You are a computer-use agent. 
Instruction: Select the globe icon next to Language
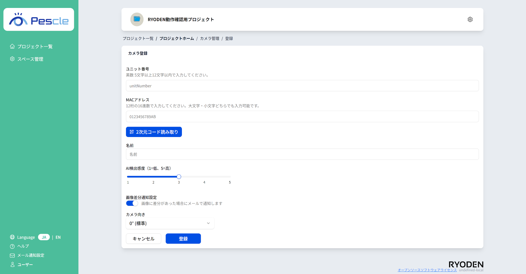point(12,237)
